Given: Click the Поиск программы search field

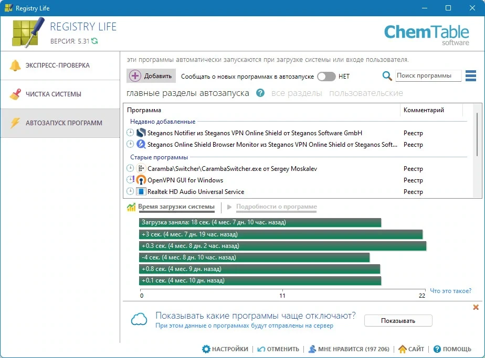Looking at the screenshot, I should tap(428, 75).
